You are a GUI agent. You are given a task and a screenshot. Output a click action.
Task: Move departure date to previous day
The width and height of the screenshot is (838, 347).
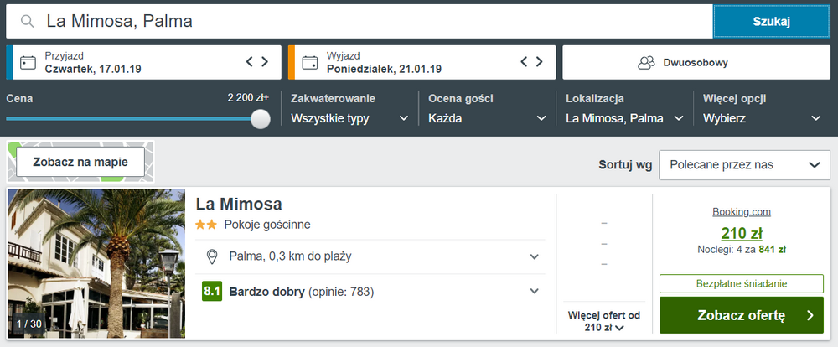point(524,61)
